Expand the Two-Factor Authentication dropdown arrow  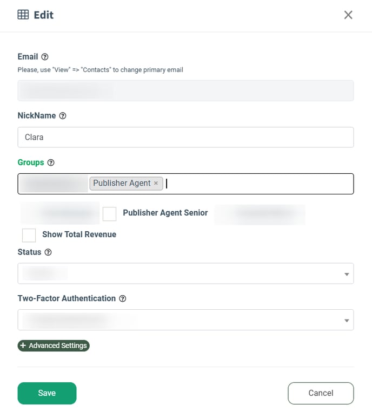[347, 321]
